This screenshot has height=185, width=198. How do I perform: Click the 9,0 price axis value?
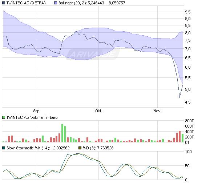(x=188, y=19)
